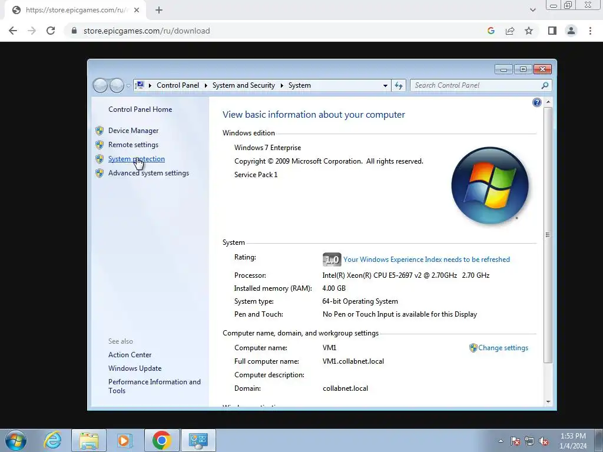The height and width of the screenshot is (452, 603).
Task: Select System and Security breadcrumb
Action: pyautogui.click(x=243, y=85)
